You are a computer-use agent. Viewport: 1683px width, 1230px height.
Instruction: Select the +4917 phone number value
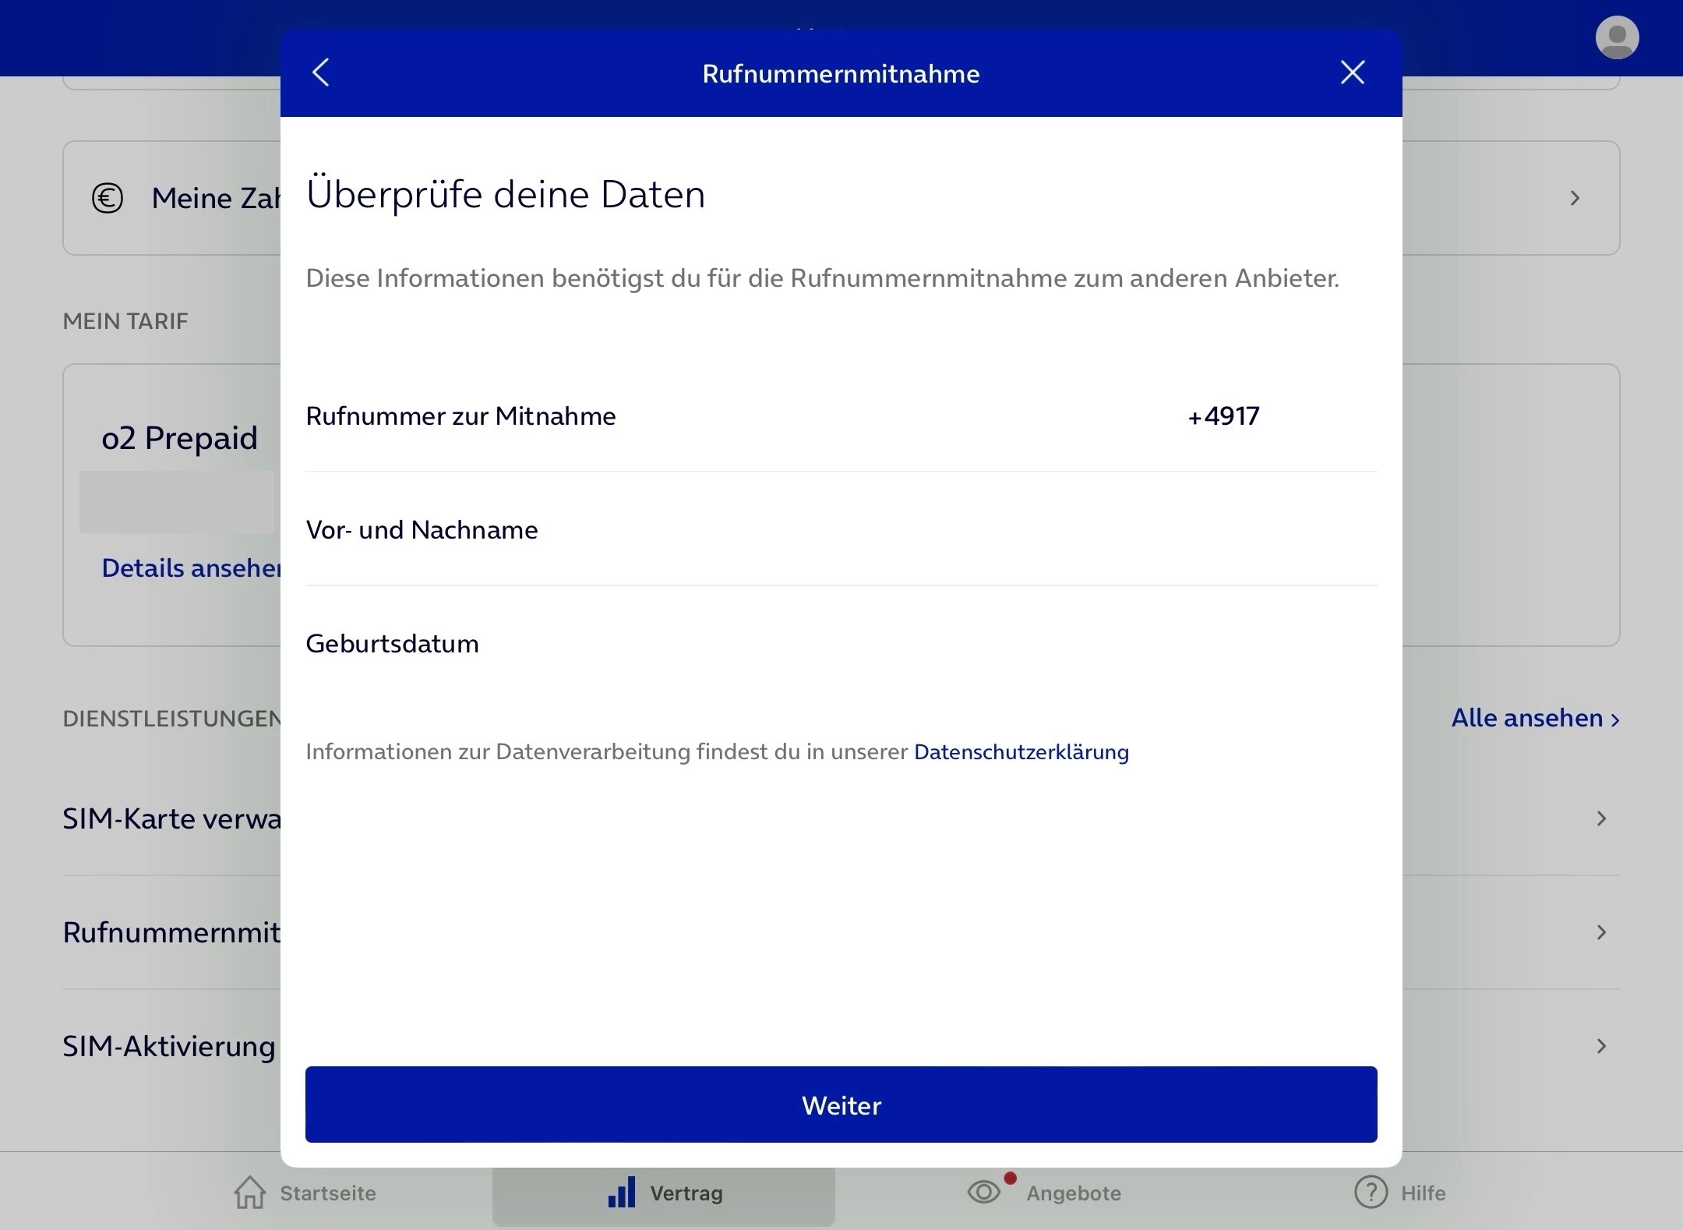pos(1223,416)
